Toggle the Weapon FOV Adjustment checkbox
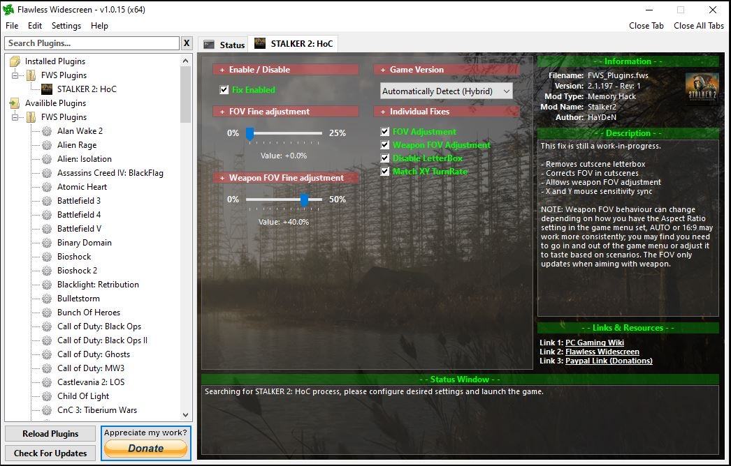The height and width of the screenshot is (466, 731). pos(384,145)
